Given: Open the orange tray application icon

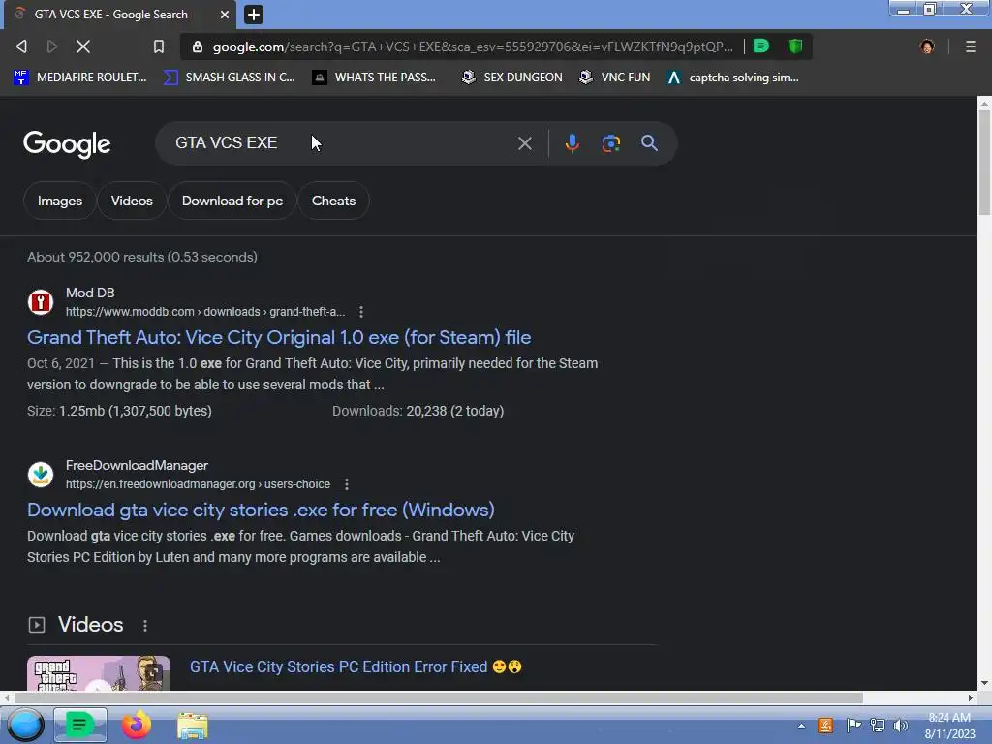Looking at the screenshot, I should [x=825, y=725].
